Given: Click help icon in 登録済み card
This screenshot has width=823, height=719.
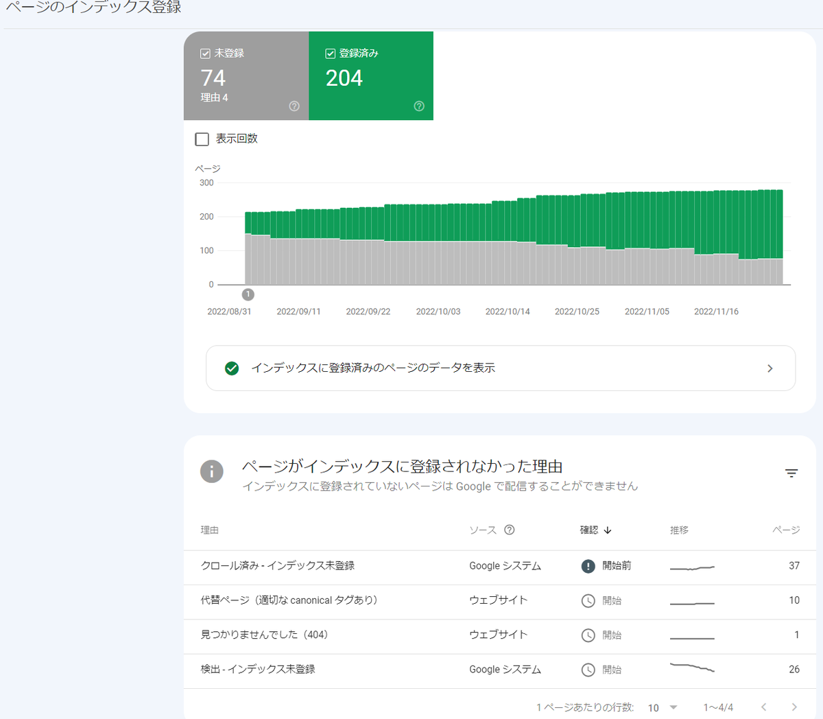Looking at the screenshot, I should [x=419, y=106].
